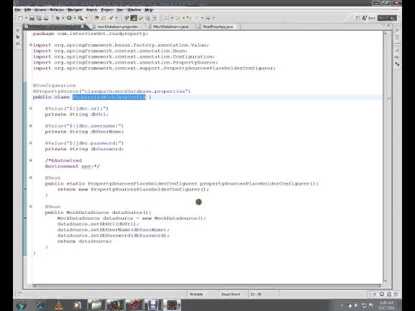Click the Print toolbar icon

point(46,18)
